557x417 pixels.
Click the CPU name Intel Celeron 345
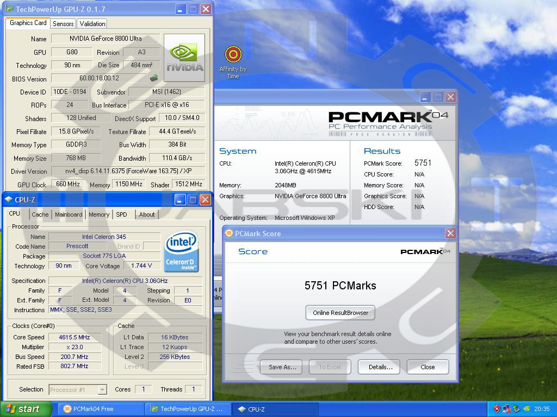(104, 237)
